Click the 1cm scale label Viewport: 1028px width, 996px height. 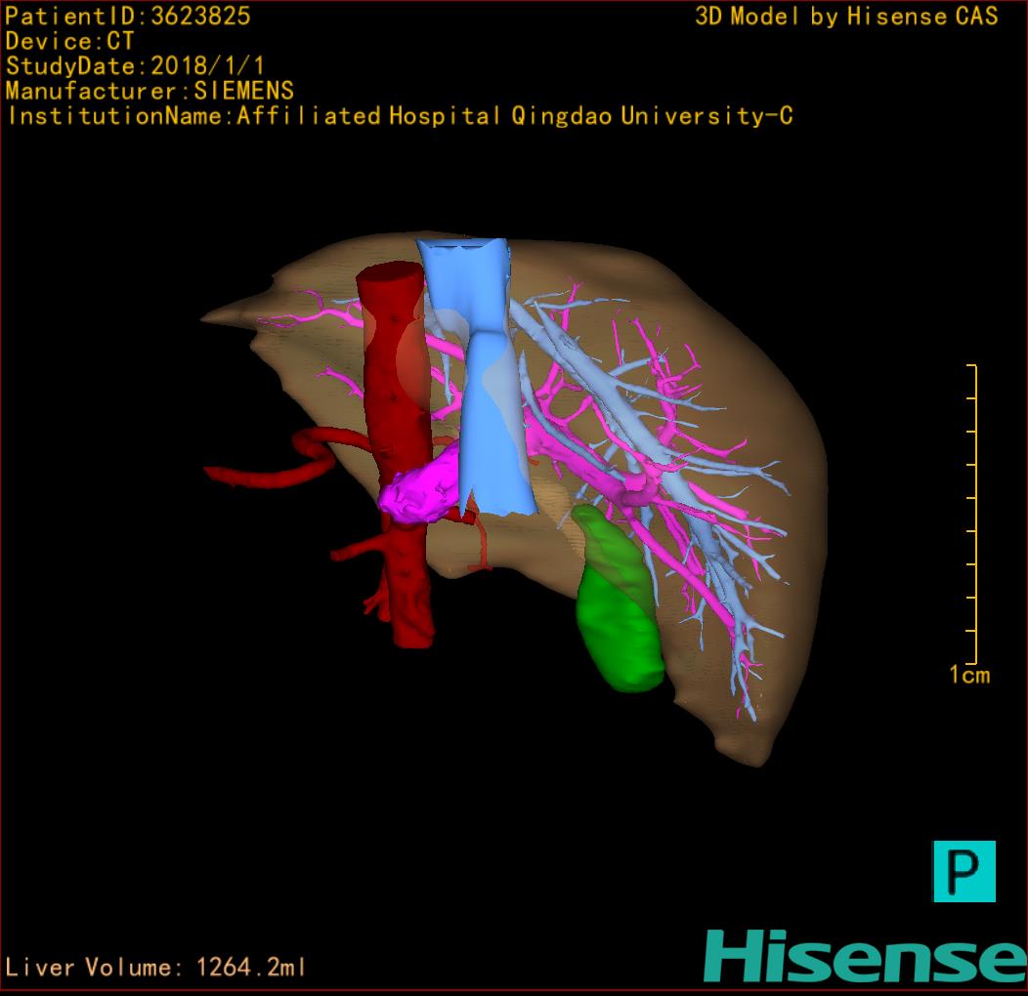click(x=968, y=675)
